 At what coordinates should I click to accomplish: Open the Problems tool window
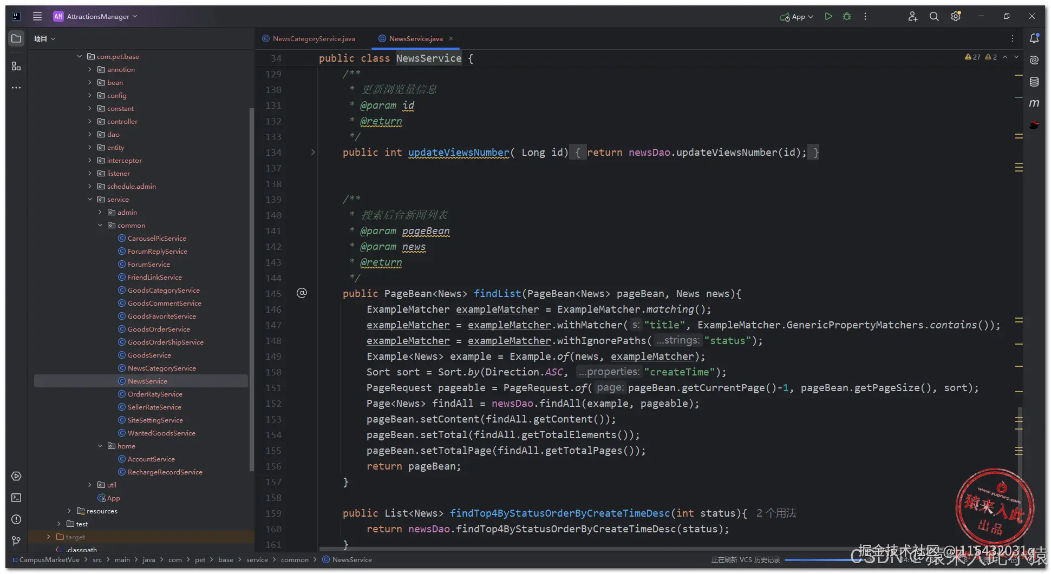(16, 519)
